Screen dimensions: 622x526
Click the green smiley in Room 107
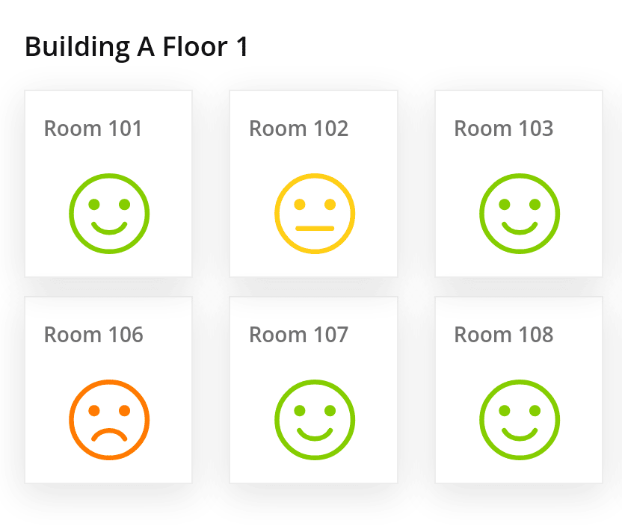(315, 420)
